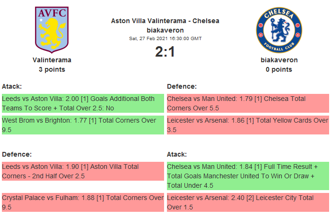Viewport: 331px width, 217px height.
Task: Open the biakaveron player name under Chelsea crest
Action: click(279, 60)
